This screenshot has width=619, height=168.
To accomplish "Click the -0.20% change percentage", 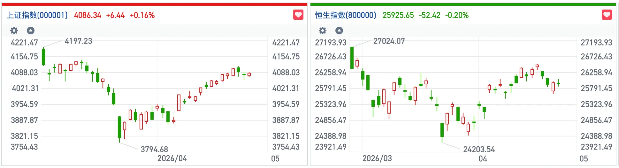I will (457, 15).
